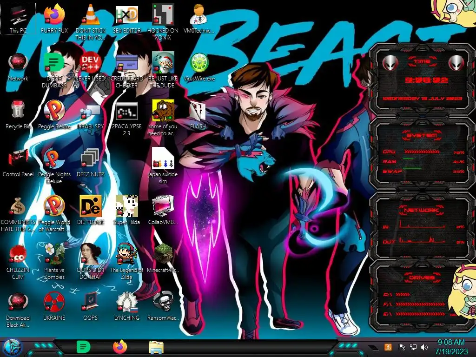Open the CollabVMB monitor icon
Viewport: 476px width, 357px height.
pos(163,210)
